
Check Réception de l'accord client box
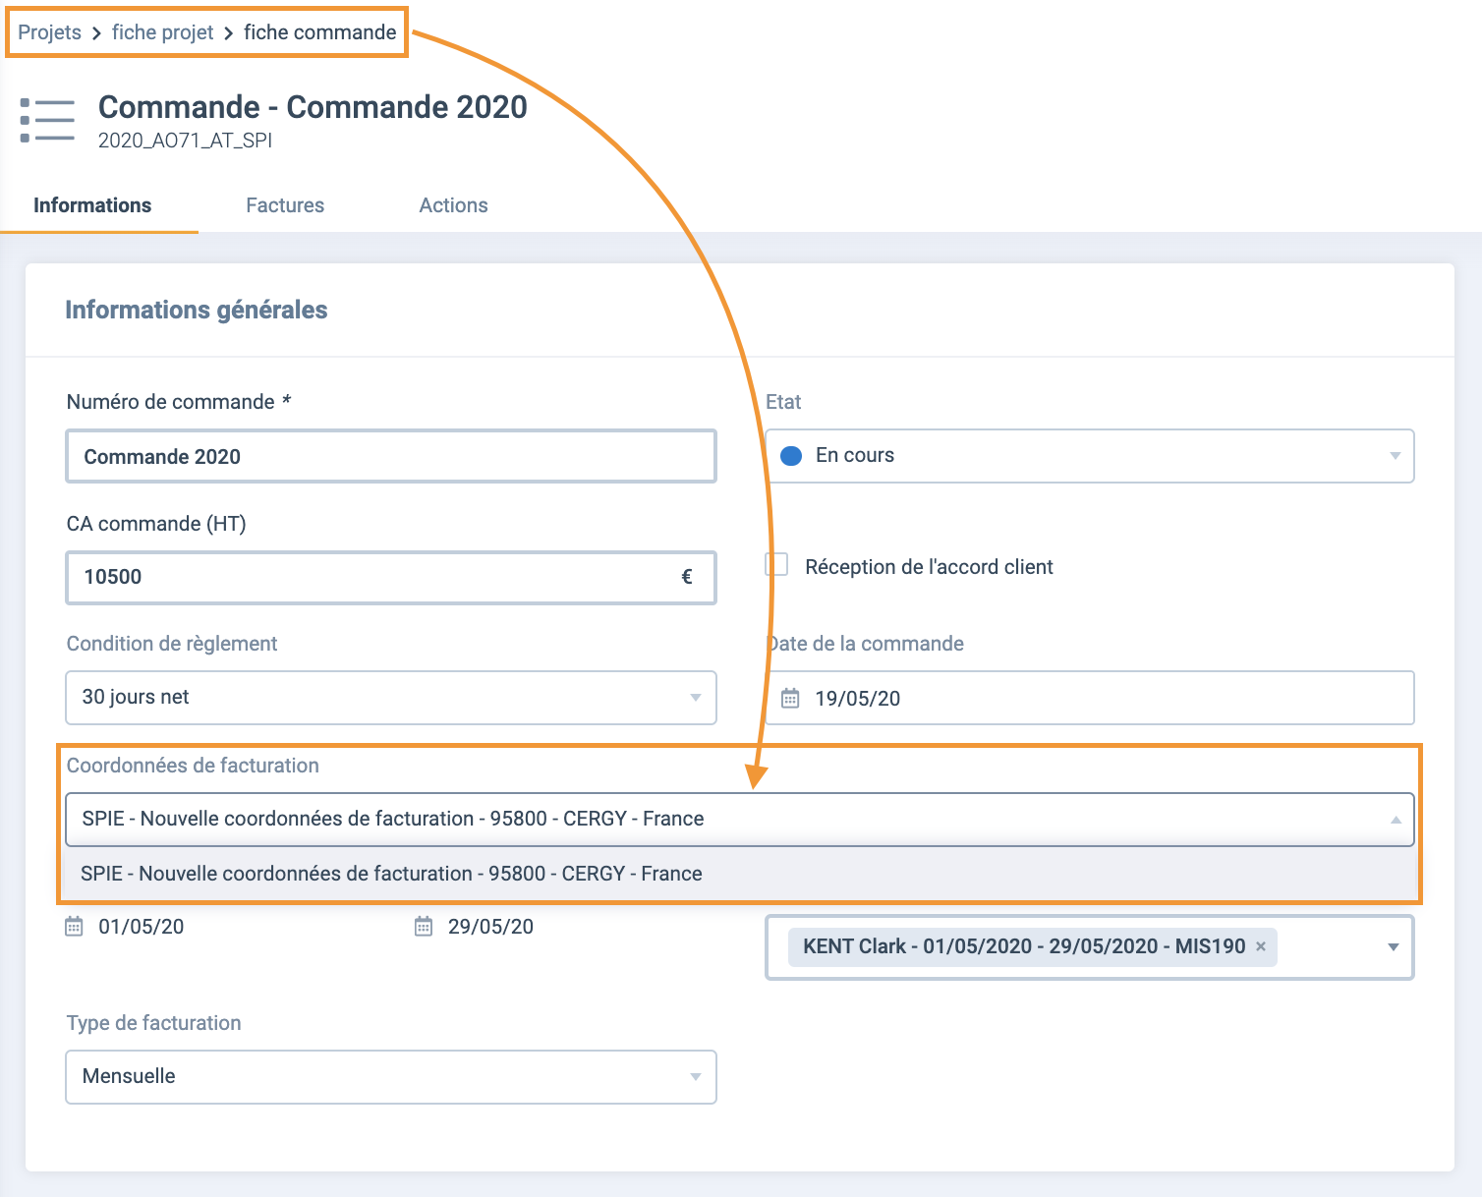[777, 565]
